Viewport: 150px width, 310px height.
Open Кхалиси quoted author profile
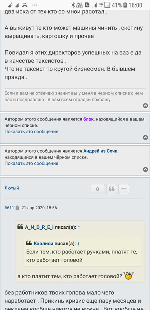44,244
